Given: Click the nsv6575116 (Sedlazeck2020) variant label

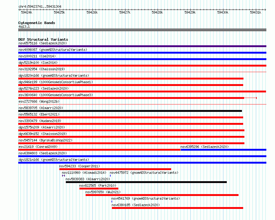Looking at the screenshot, I should (43, 43).
